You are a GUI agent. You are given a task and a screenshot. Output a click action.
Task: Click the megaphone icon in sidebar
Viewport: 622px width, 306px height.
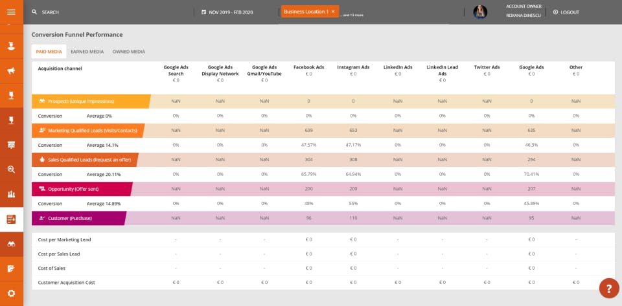coord(11,71)
